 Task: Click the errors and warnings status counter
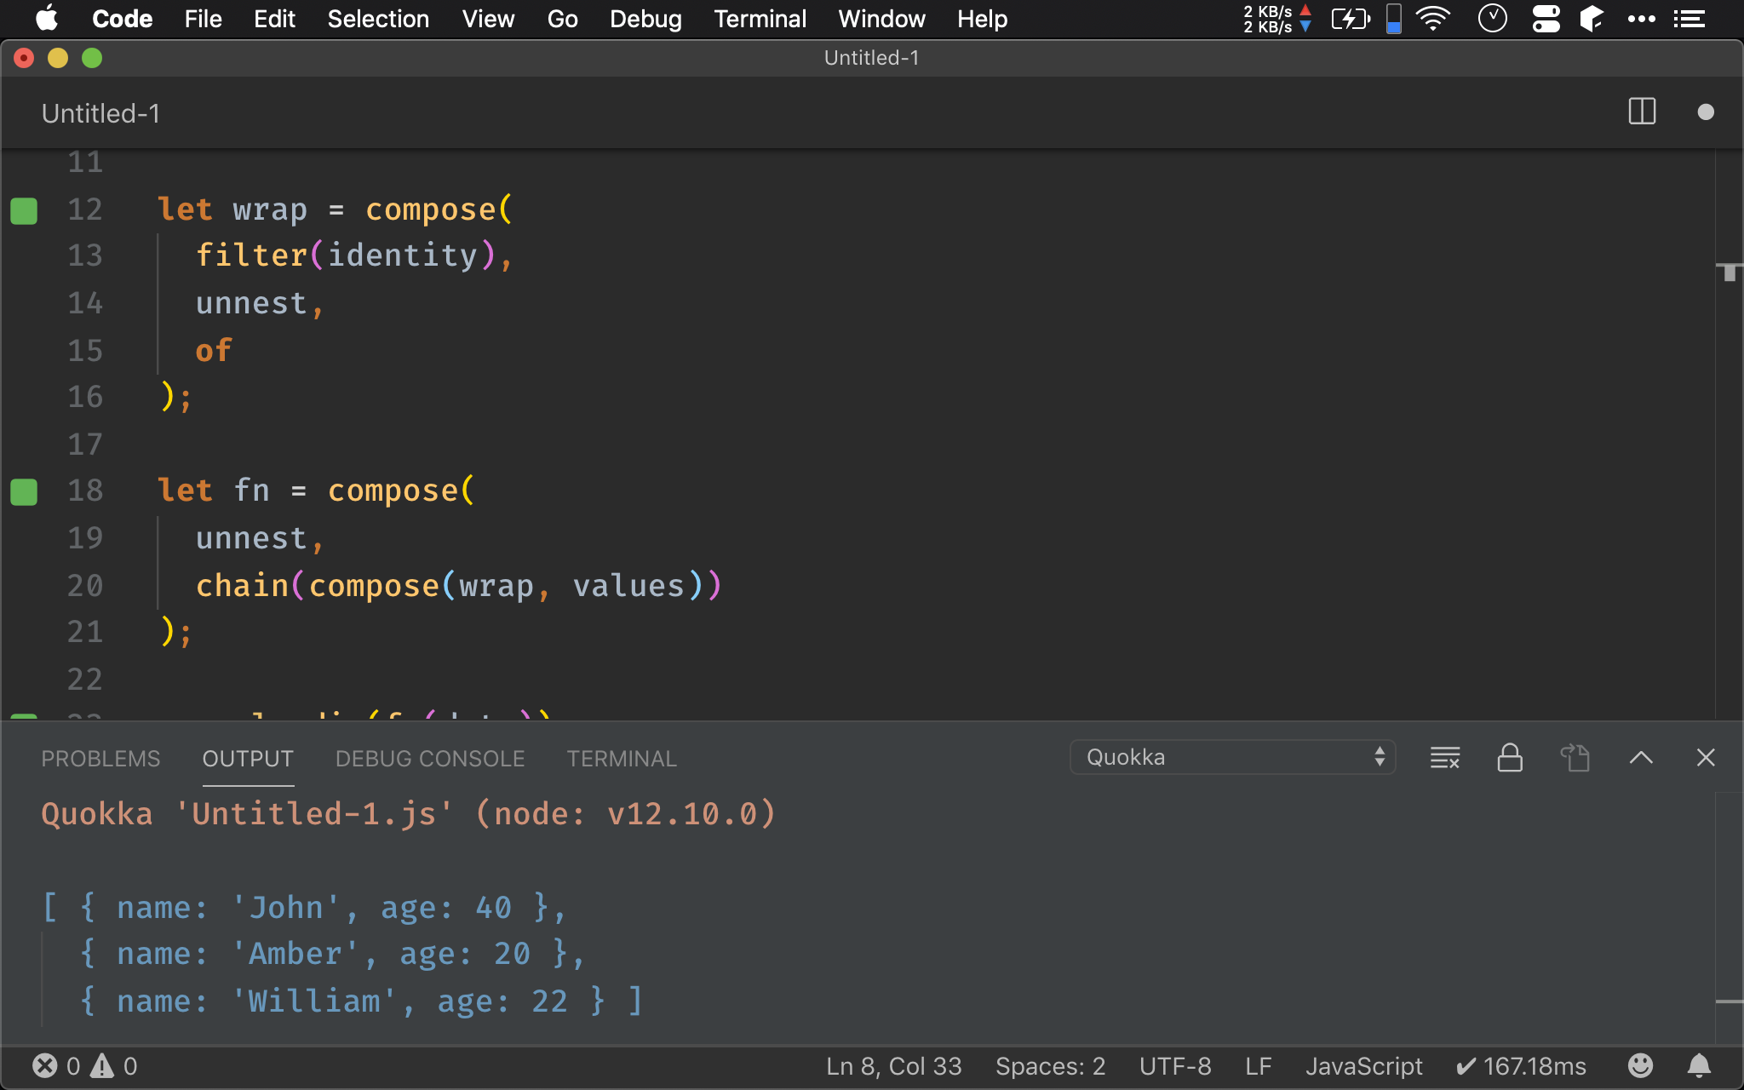click(84, 1066)
